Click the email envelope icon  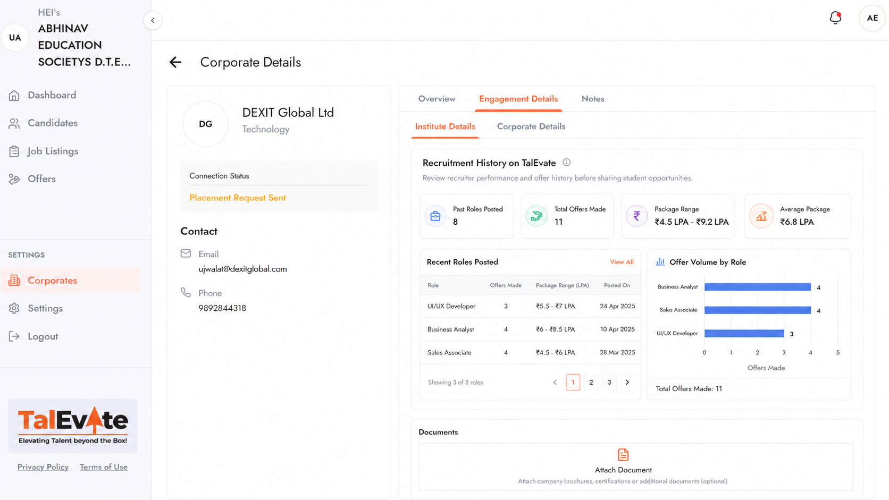[x=186, y=253]
